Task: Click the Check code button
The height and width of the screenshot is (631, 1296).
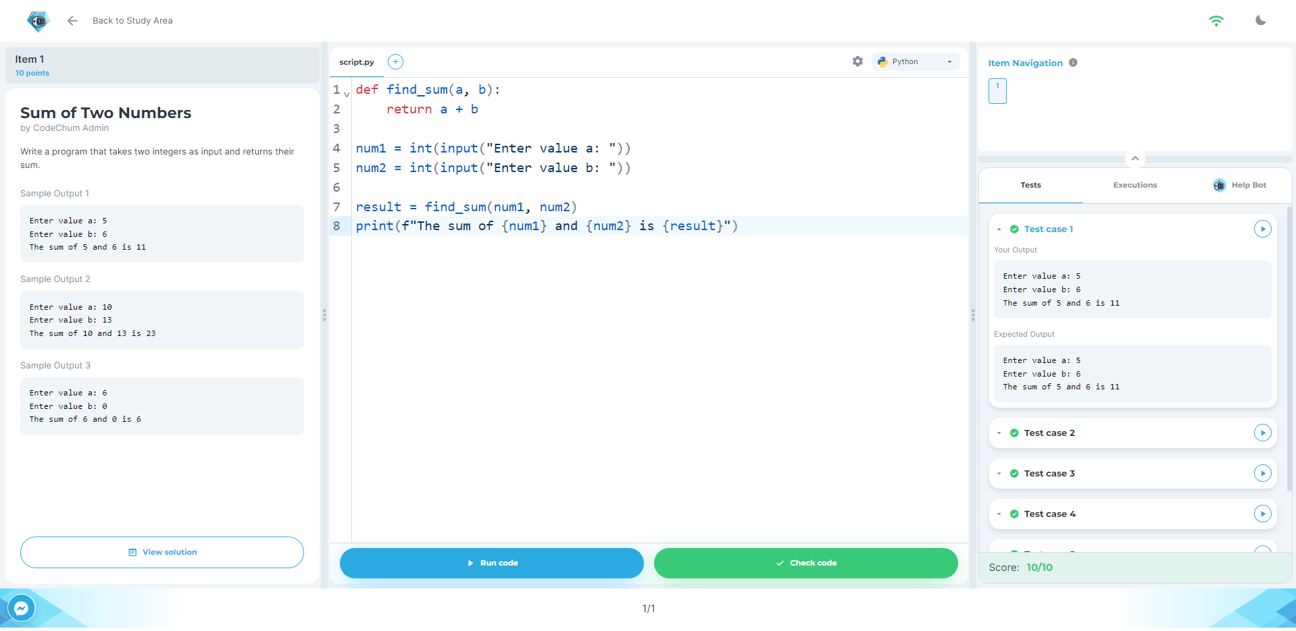Action: [805, 563]
